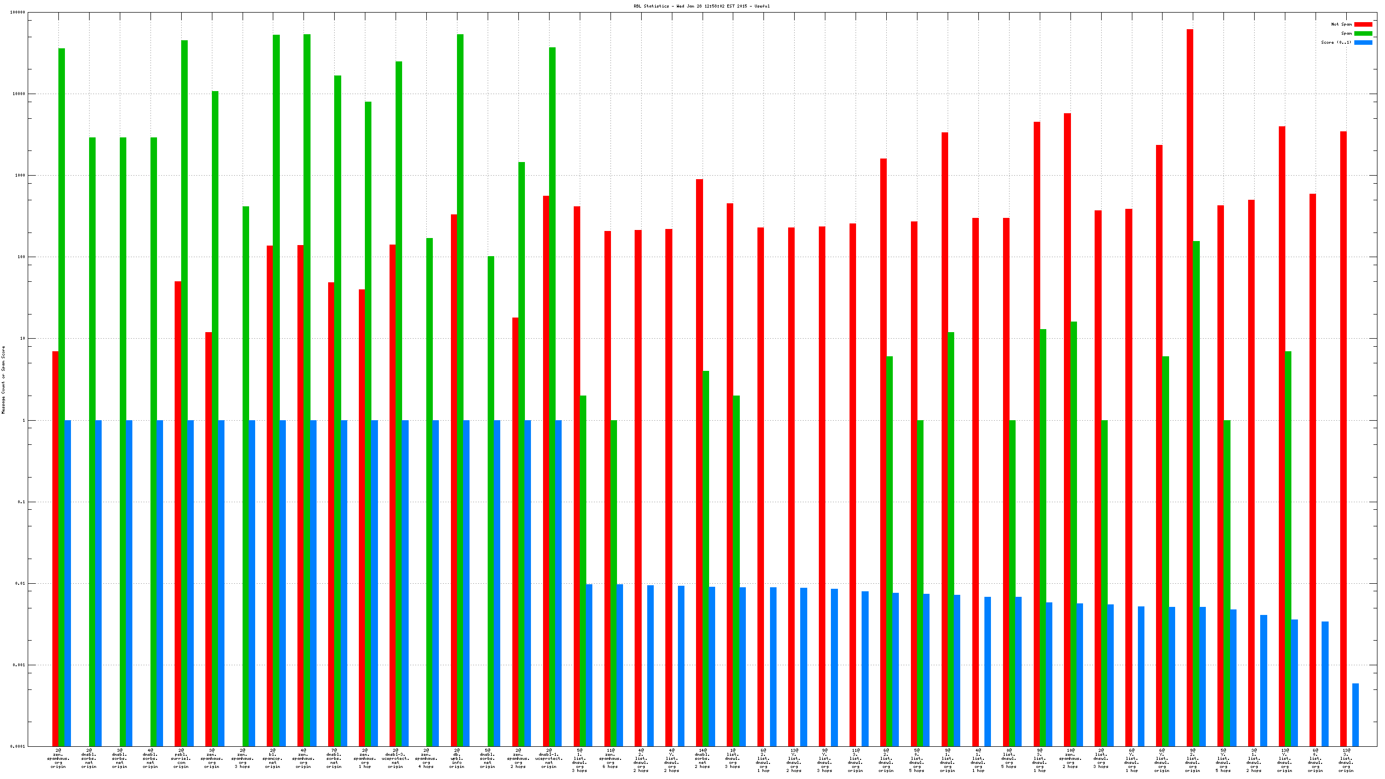Click the RBL Statistics chart title

pos(701,7)
